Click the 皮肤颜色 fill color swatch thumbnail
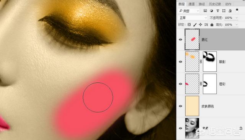This screenshot has height=140, width=245. pyautogui.click(x=192, y=106)
